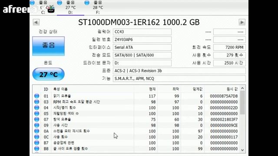The image size is (278, 156).
Task: Select the RPM 최고 속도 도달 평균 시간 row
Action: 136,102
